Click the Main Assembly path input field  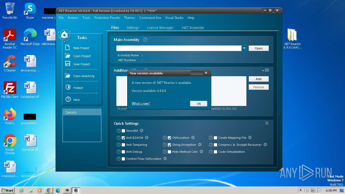[x=179, y=48]
